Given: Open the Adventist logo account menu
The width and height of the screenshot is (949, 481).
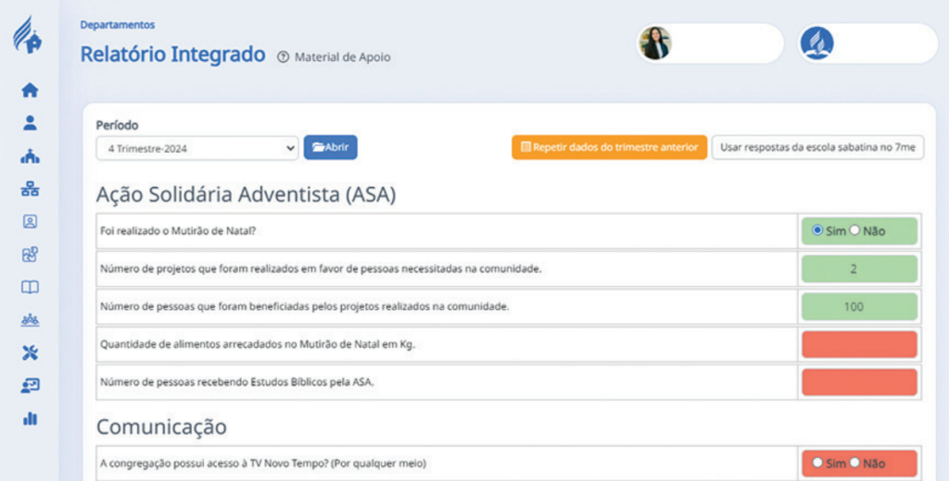Looking at the screenshot, I should [x=816, y=43].
